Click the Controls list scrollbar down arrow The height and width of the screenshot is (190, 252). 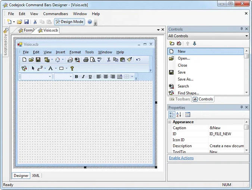tap(246, 93)
